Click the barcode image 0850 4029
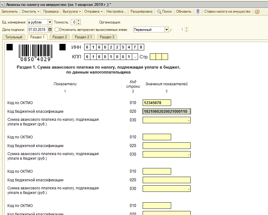This screenshot has width=268, height=215. pos(35,53)
